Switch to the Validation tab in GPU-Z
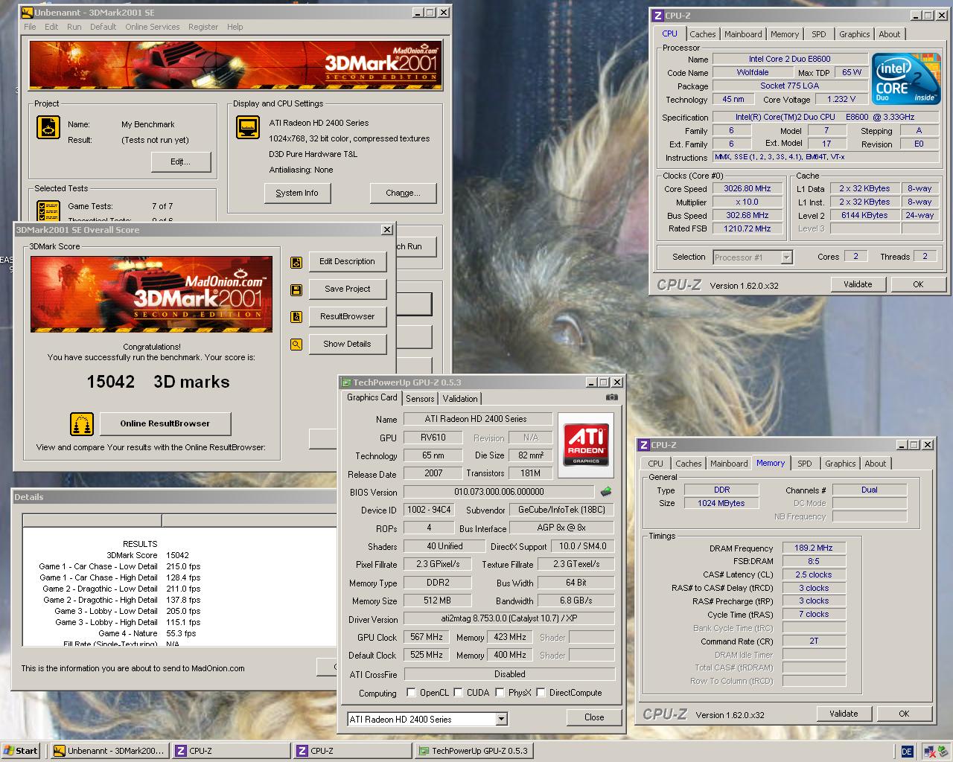953x762 pixels. pyautogui.click(x=460, y=399)
